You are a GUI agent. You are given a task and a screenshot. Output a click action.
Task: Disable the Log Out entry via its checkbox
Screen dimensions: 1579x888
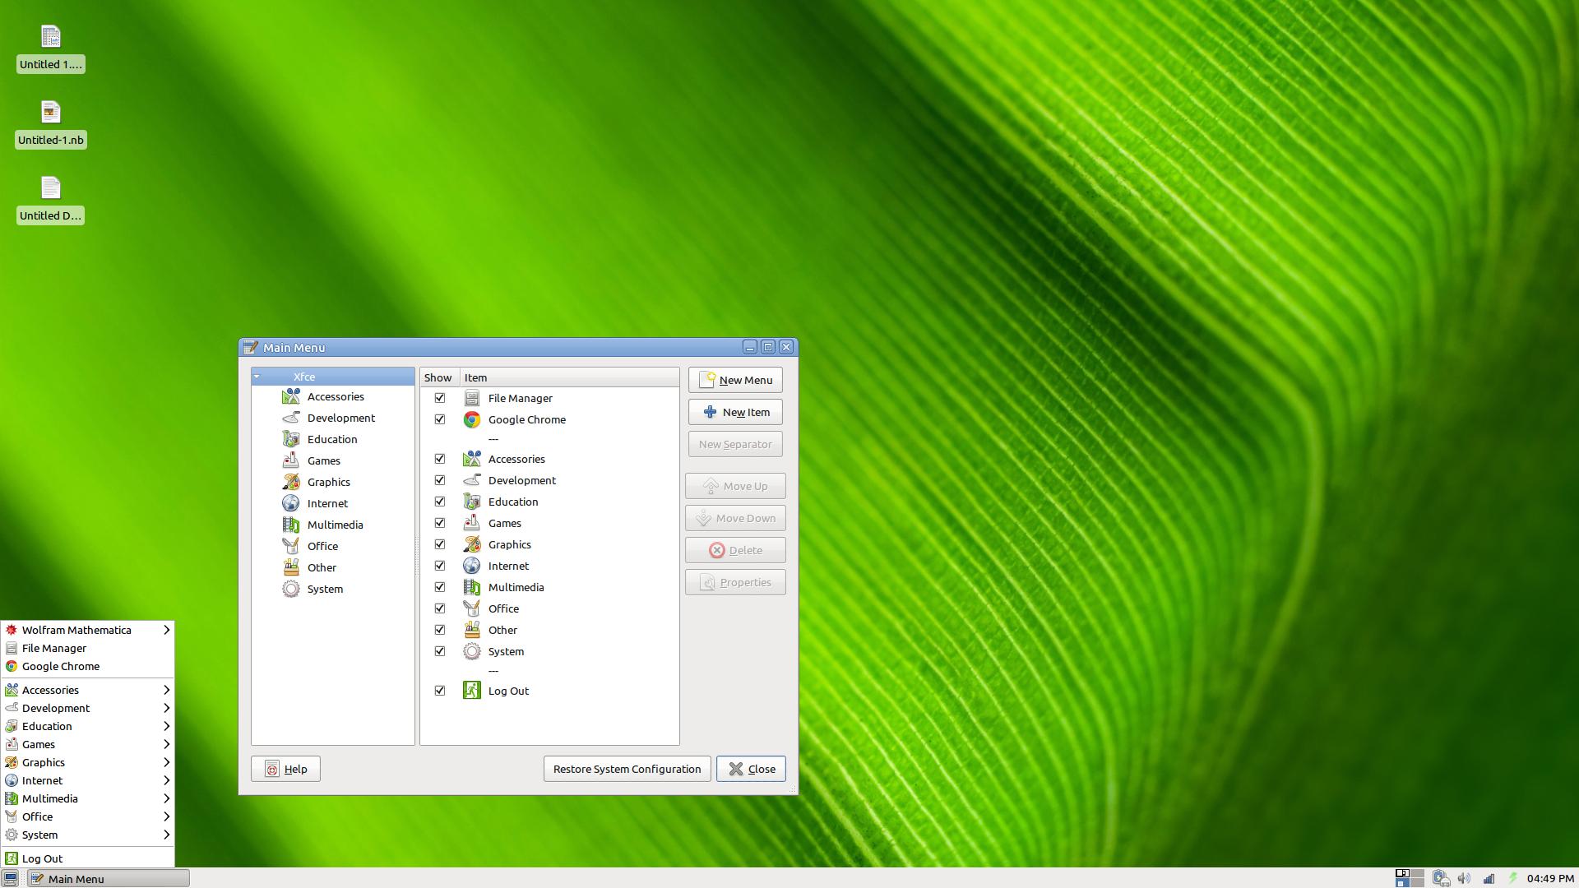[x=440, y=691]
